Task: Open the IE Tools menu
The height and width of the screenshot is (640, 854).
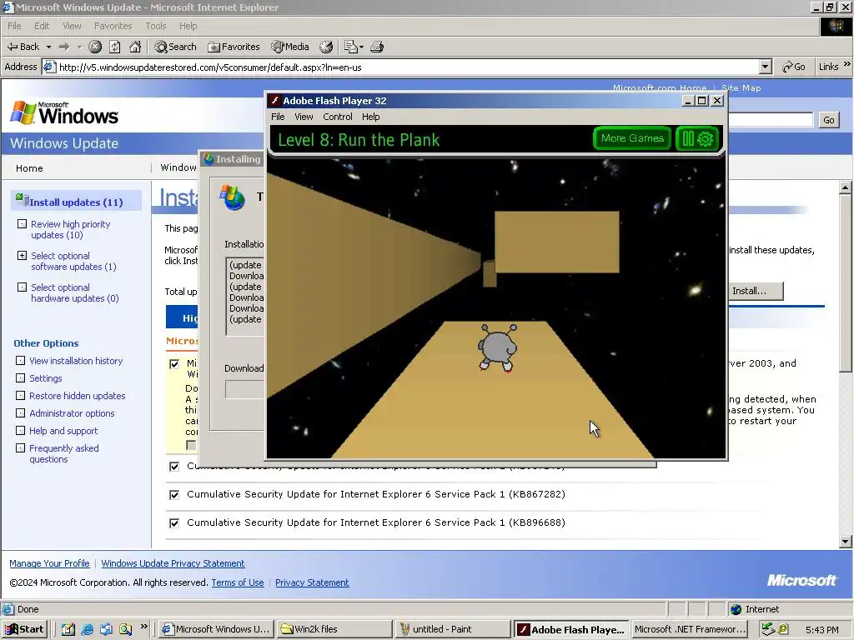Action: point(155,26)
